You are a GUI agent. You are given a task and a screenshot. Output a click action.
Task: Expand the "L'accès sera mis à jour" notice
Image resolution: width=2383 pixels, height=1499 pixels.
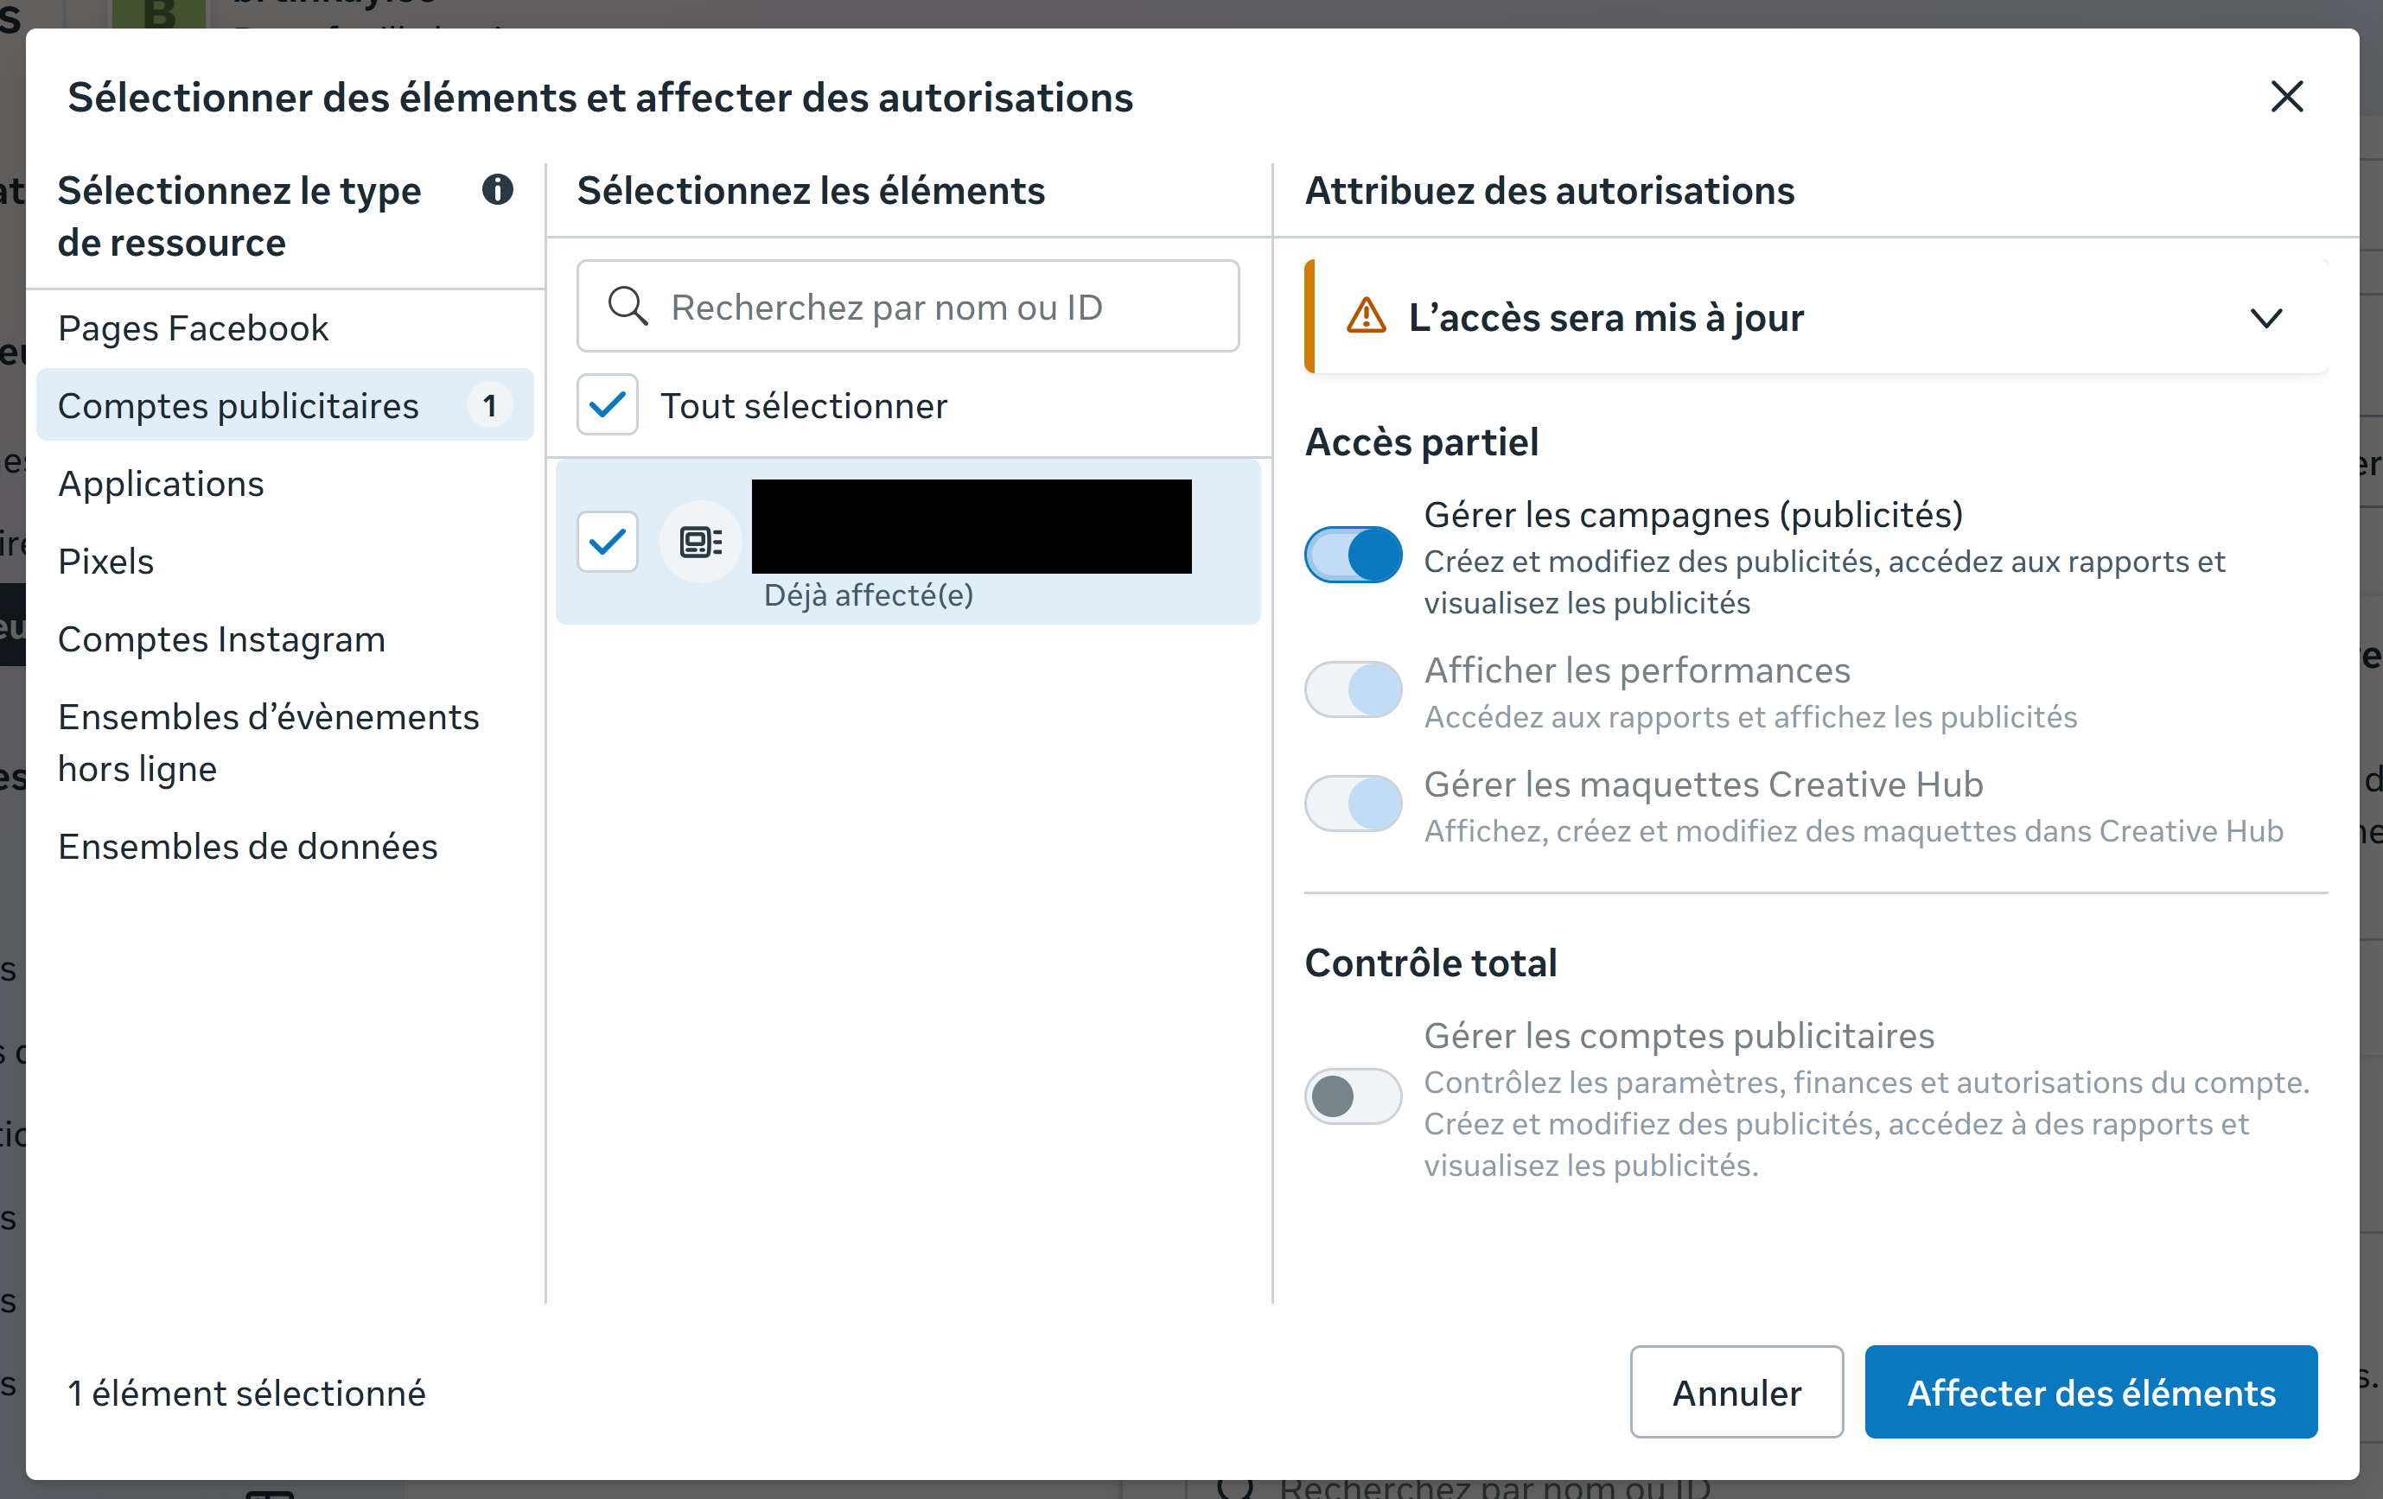point(2266,318)
